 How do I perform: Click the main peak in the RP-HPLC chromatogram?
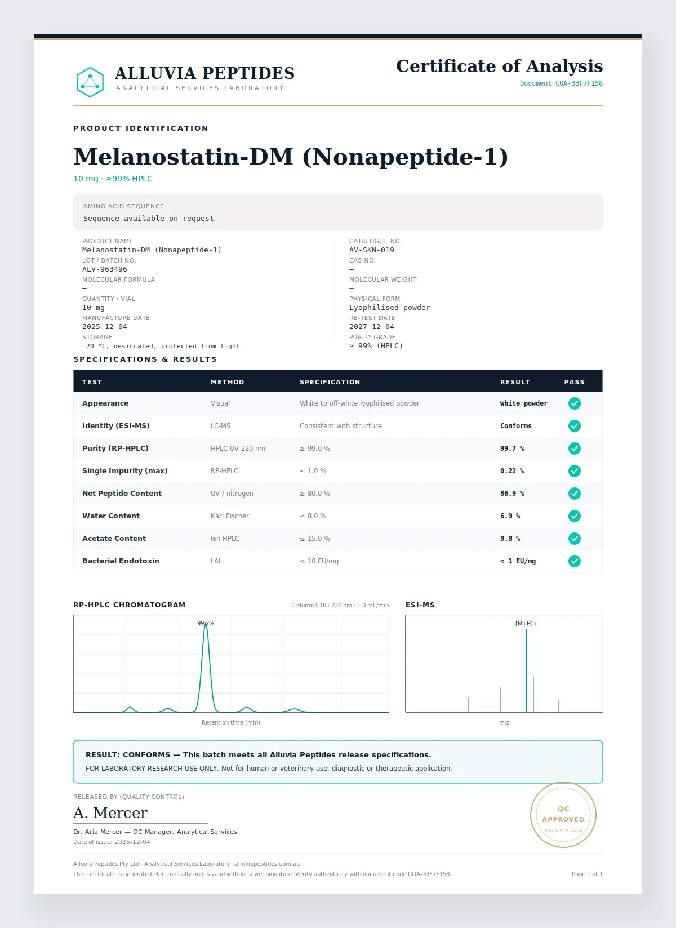(206, 668)
